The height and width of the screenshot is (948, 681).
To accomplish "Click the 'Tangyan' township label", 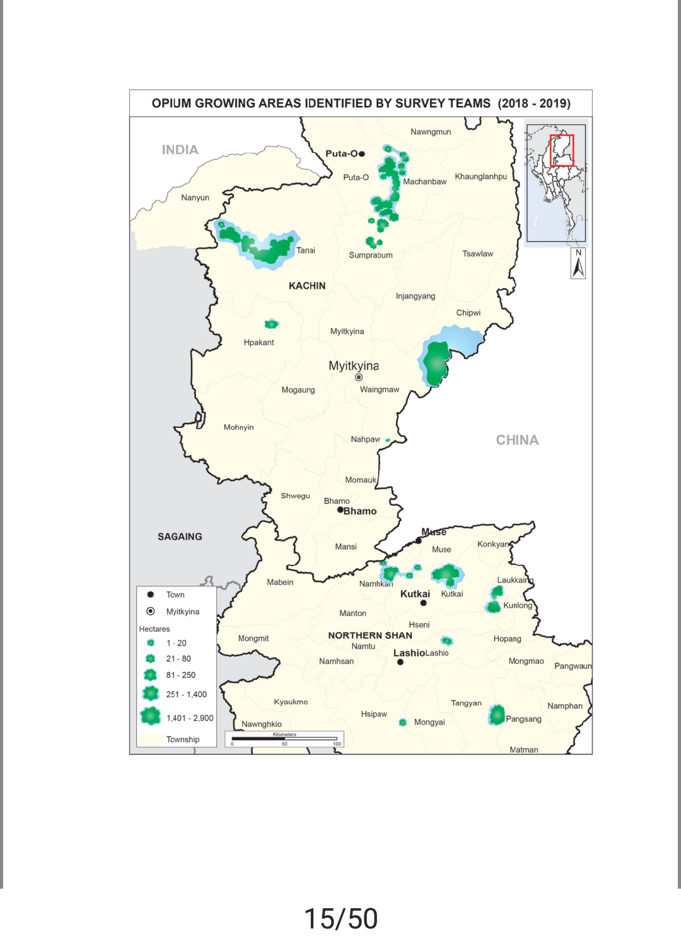I will pyautogui.click(x=467, y=703).
